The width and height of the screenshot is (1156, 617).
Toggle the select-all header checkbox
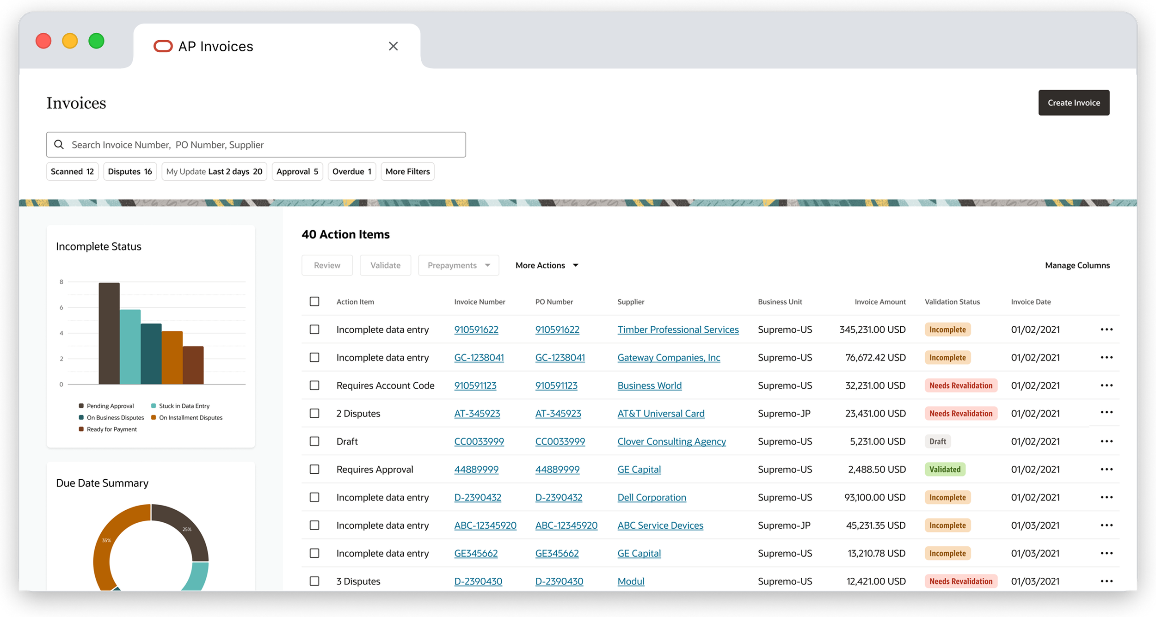pyautogui.click(x=314, y=302)
